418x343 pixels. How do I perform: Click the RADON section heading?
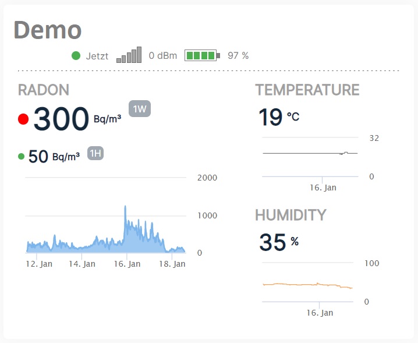tap(44, 90)
